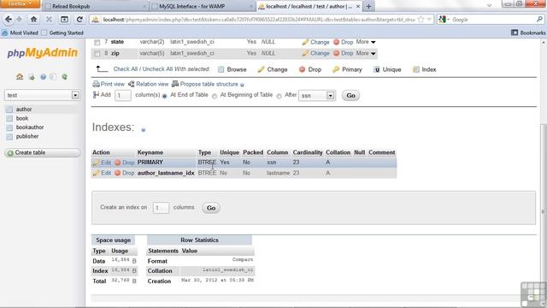
Task: Expand More menu for zip column
Action: point(366,53)
